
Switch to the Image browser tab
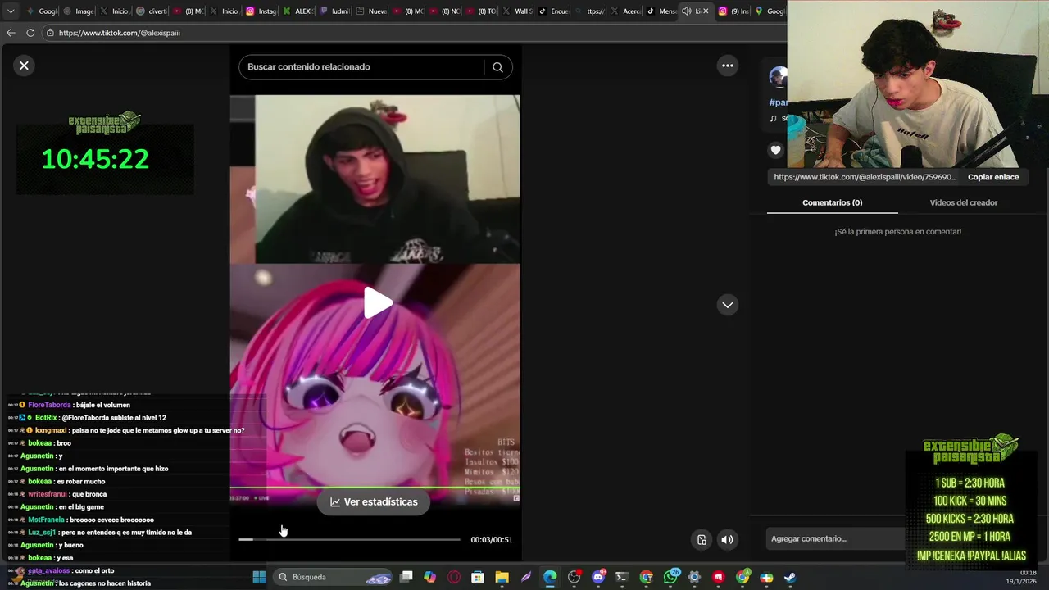click(79, 11)
